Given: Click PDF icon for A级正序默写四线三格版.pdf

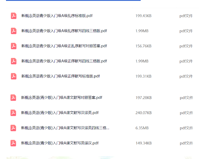Looking at the screenshot, I should (13, 61).
